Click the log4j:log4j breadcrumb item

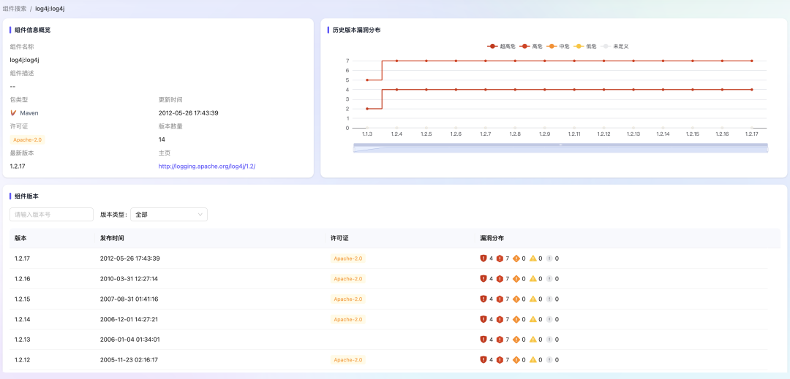tap(50, 9)
